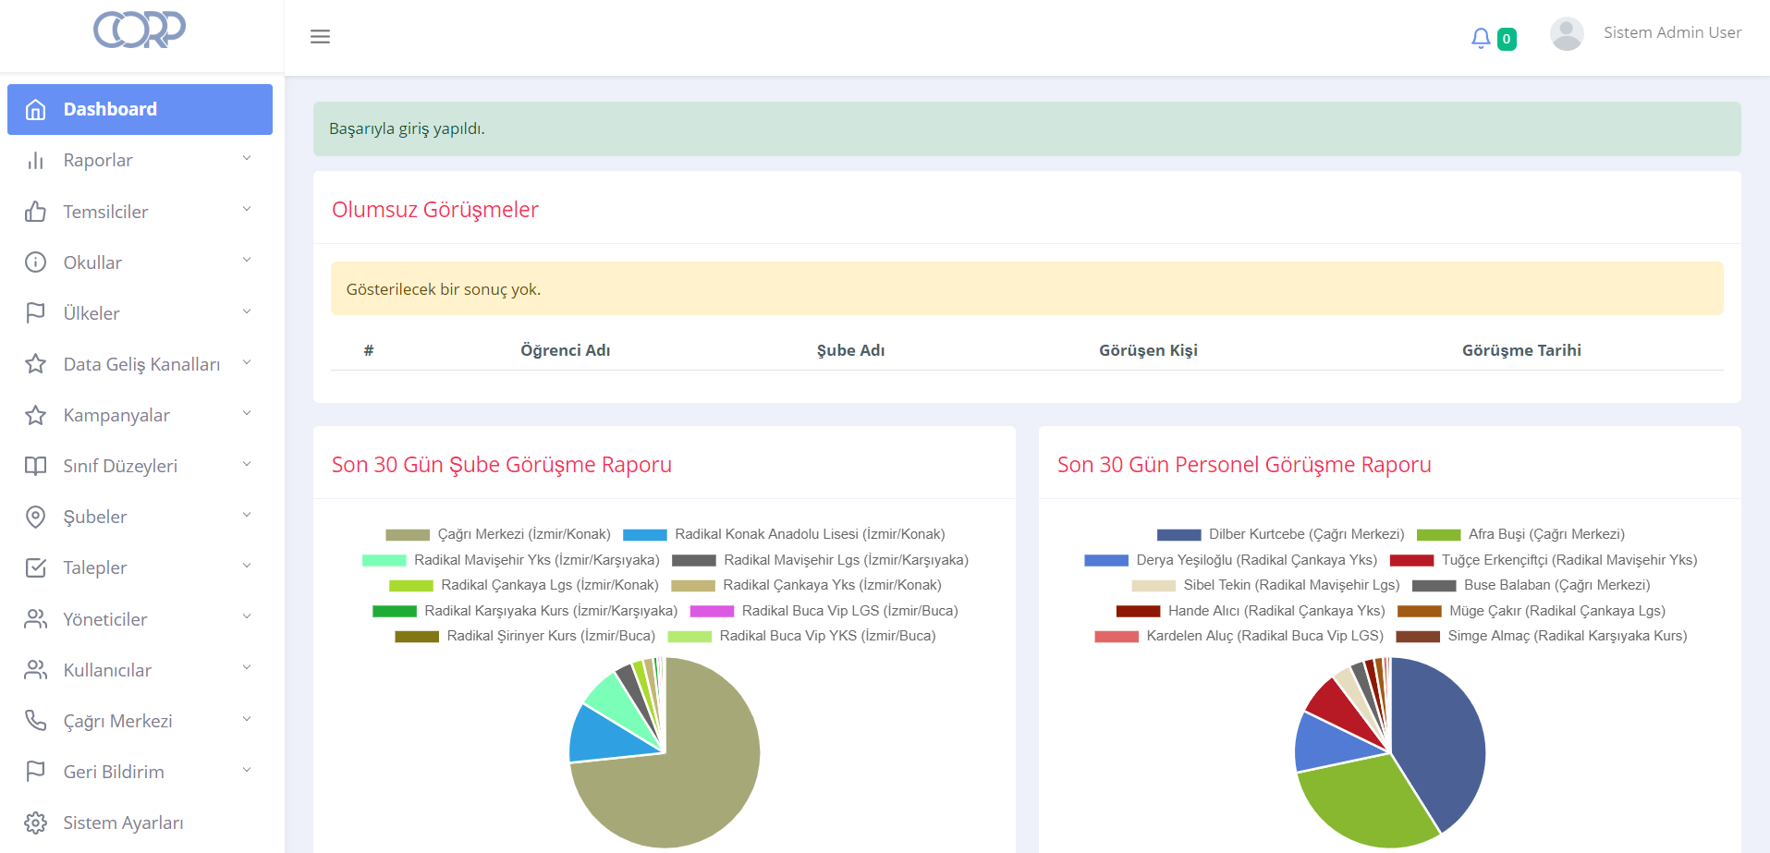The width and height of the screenshot is (1770, 853).
Task: Click the Çağrı Merkezi phone icon
Action: 35,721
